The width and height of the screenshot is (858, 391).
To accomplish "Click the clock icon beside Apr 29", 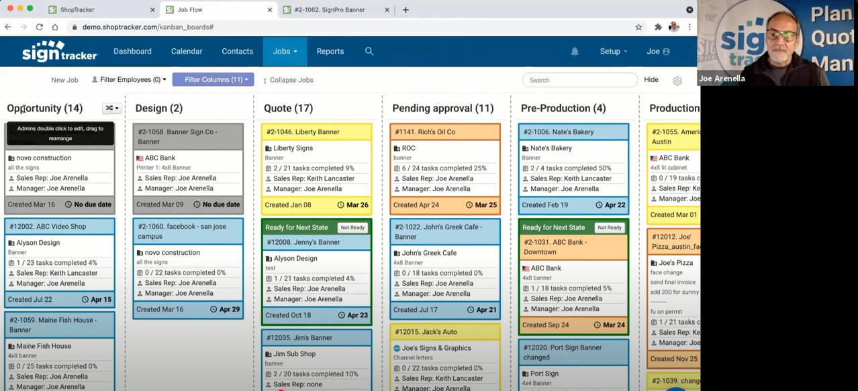I will [213, 310].
